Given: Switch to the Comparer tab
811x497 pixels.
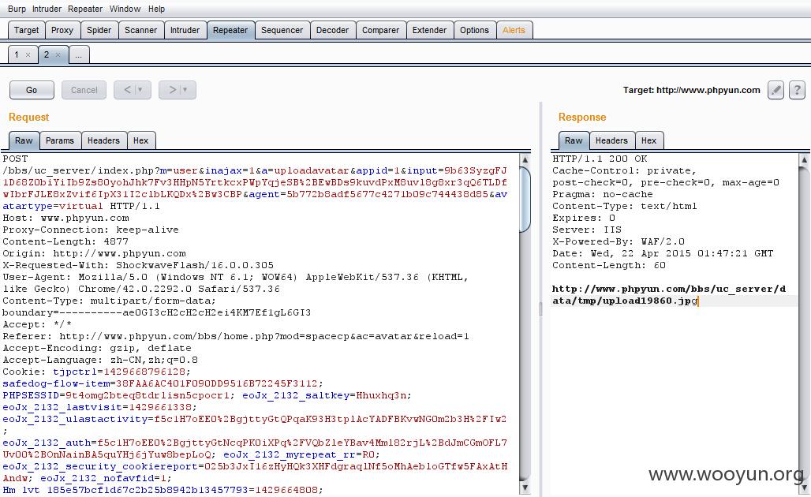Looking at the screenshot, I should [x=380, y=30].
